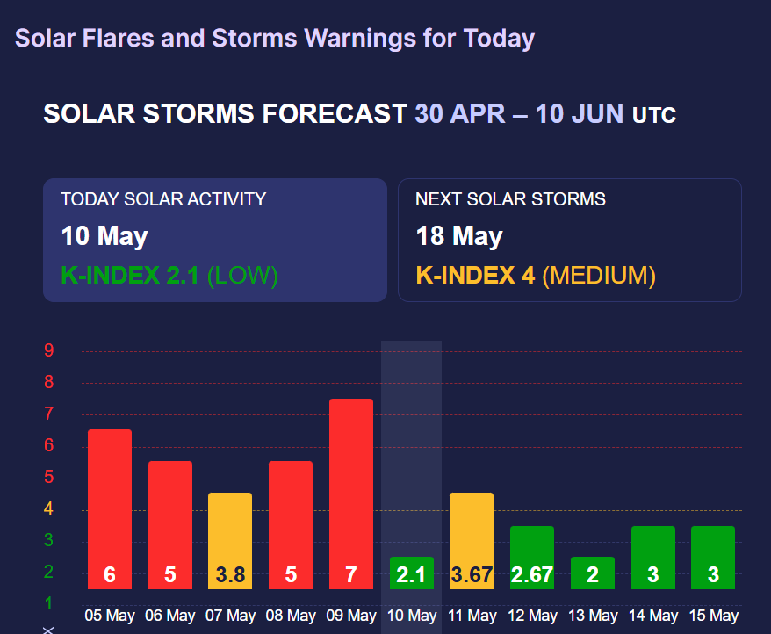Select today's 10 May green bar
The height and width of the screenshot is (634, 771).
(411, 573)
